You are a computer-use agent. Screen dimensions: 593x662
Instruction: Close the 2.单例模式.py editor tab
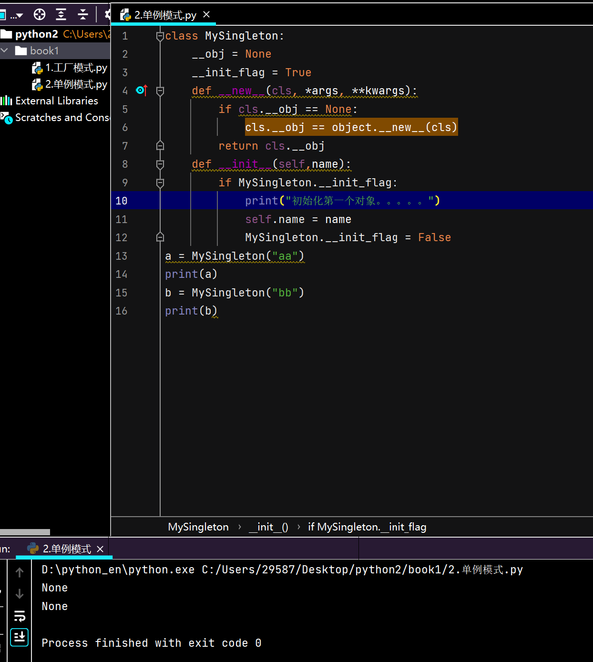tap(206, 15)
